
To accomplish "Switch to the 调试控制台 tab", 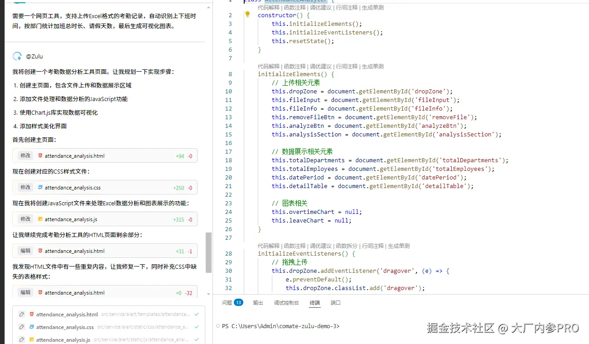I will coord(286,303).
